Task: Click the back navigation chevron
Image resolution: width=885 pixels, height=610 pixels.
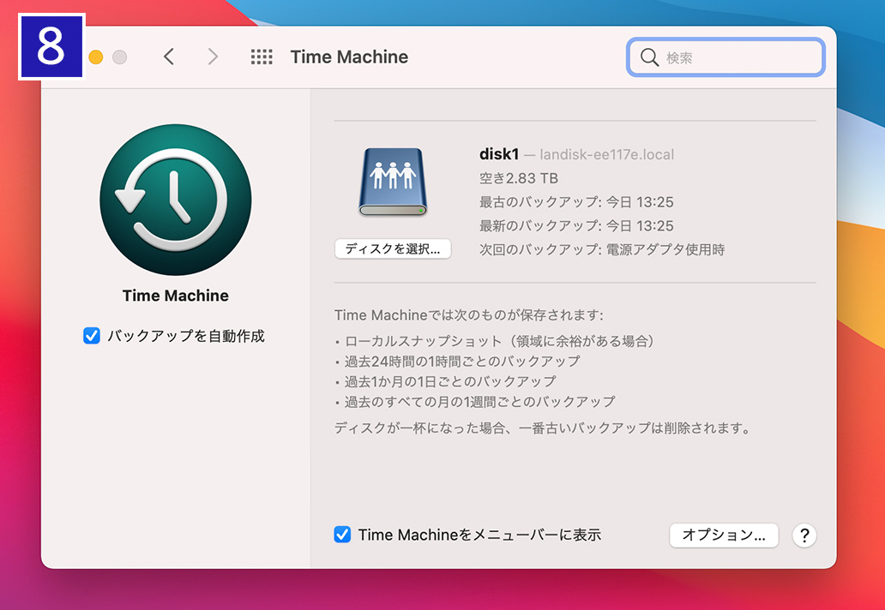Action: pyautogui.click(x=169, y=57)
